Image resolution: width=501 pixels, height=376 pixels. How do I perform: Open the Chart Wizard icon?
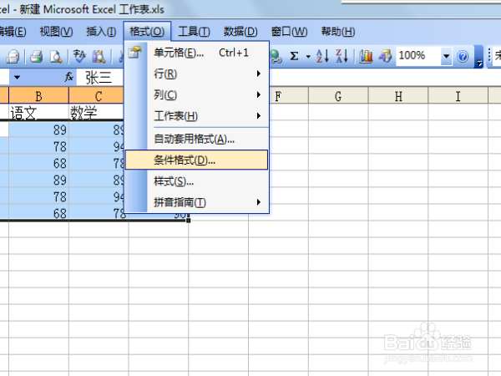(x=367, y=57)
